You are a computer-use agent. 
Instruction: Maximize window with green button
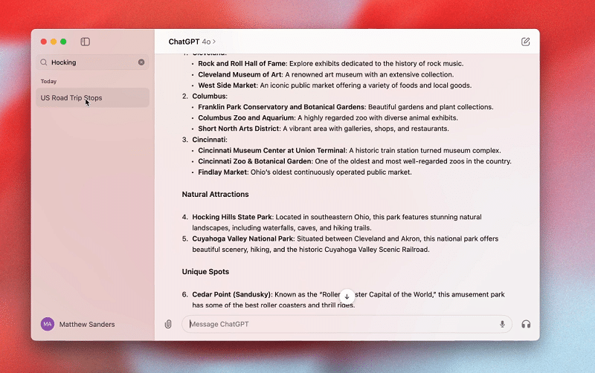[x=63, y=42]
